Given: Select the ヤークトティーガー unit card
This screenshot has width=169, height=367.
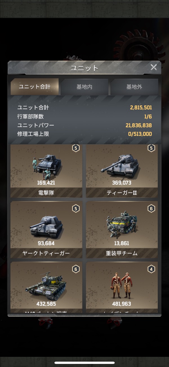Looking at the screenshot, I should click(46, 230).
